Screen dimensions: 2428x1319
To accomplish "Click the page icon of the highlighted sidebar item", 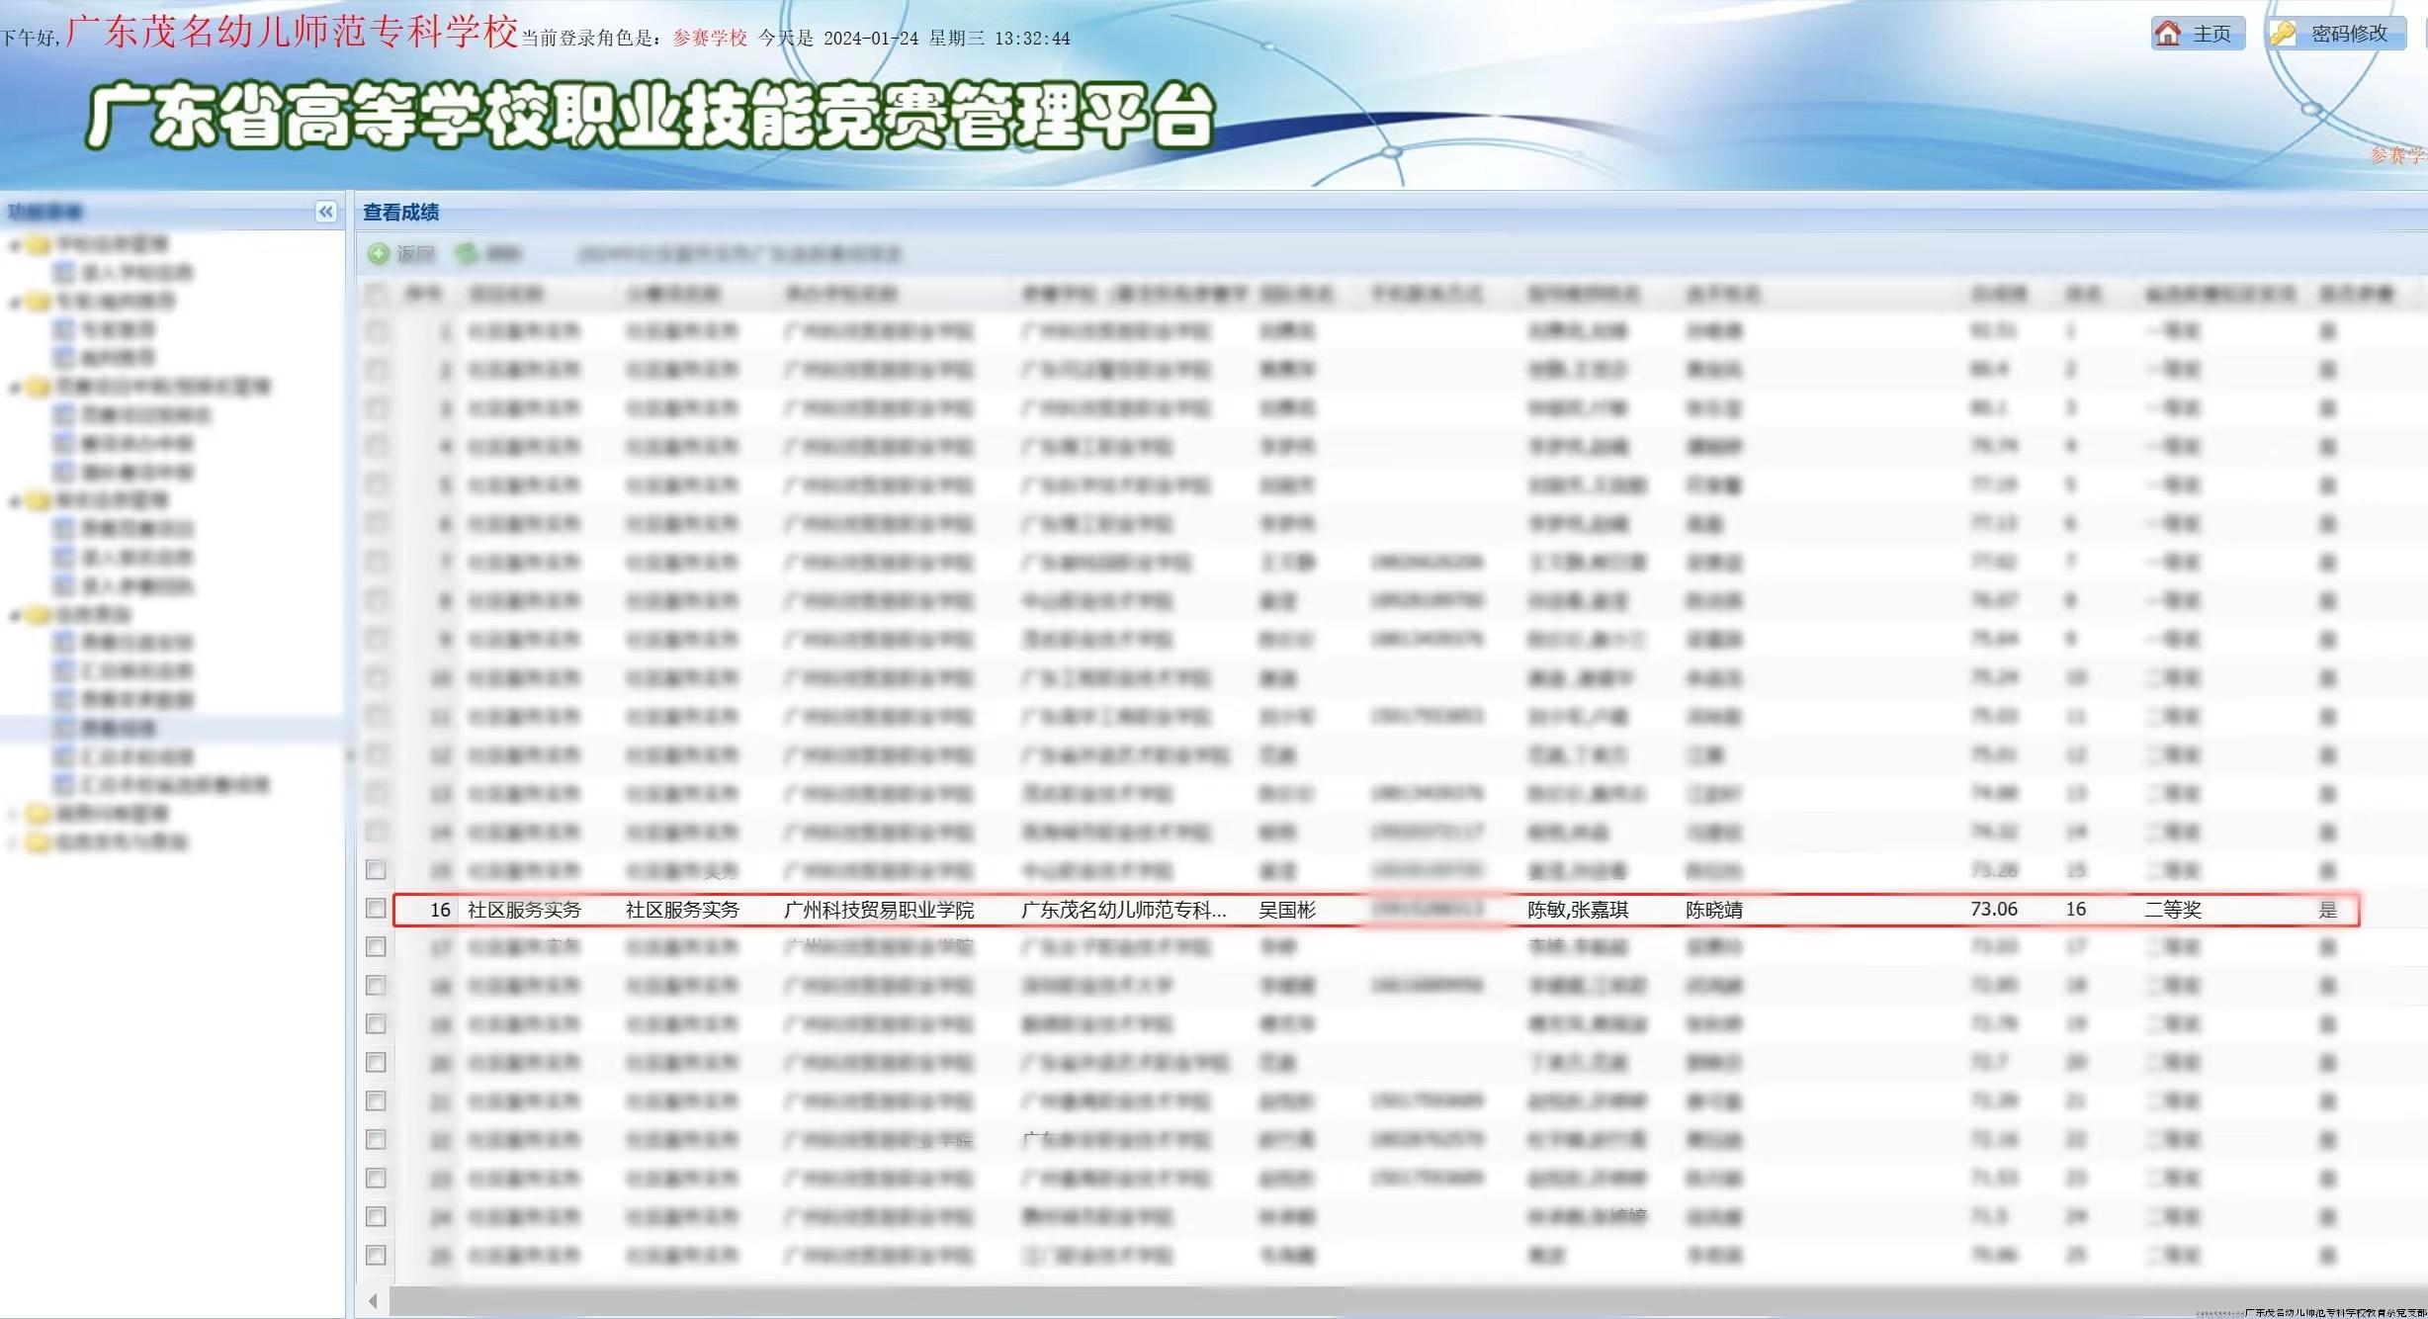I will coord(64,729).
